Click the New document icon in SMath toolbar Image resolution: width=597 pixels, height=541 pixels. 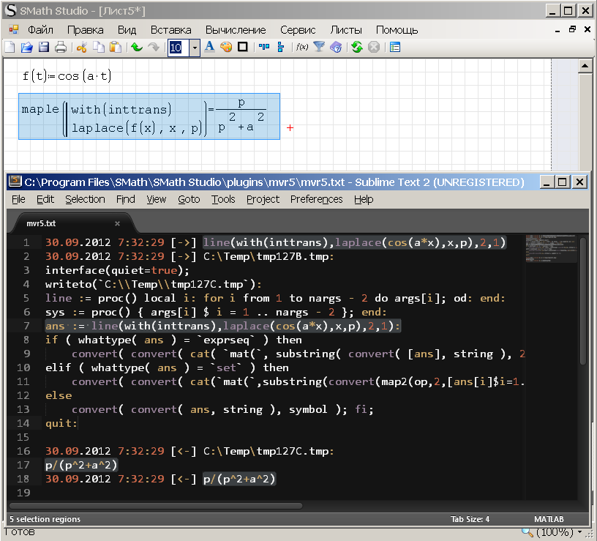pos(10,48)
